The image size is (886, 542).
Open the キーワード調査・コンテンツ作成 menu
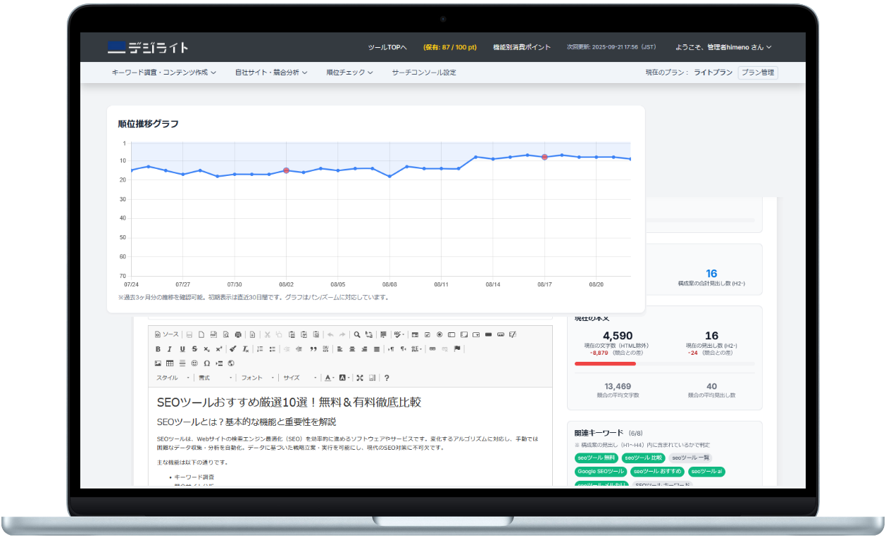tap(163, 73)
